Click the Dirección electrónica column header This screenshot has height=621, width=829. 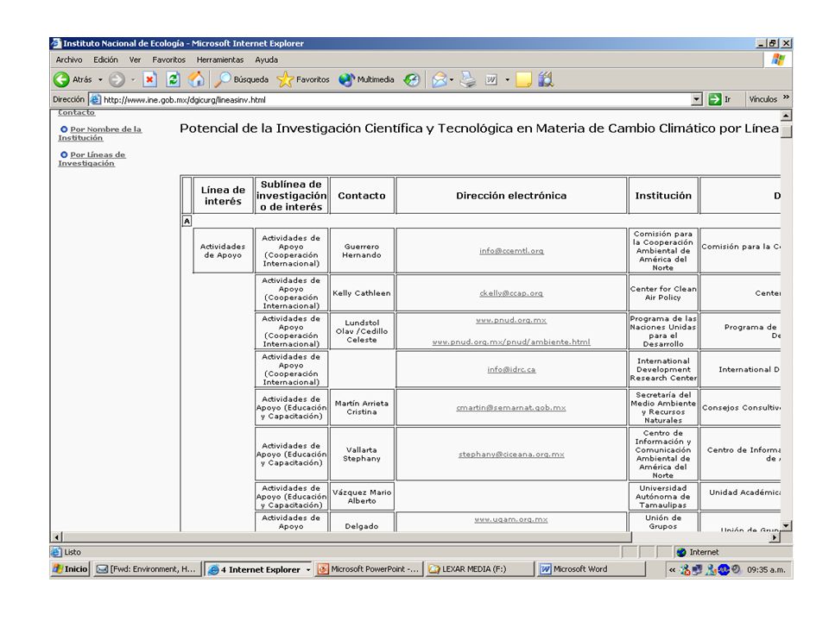[511, 196]
